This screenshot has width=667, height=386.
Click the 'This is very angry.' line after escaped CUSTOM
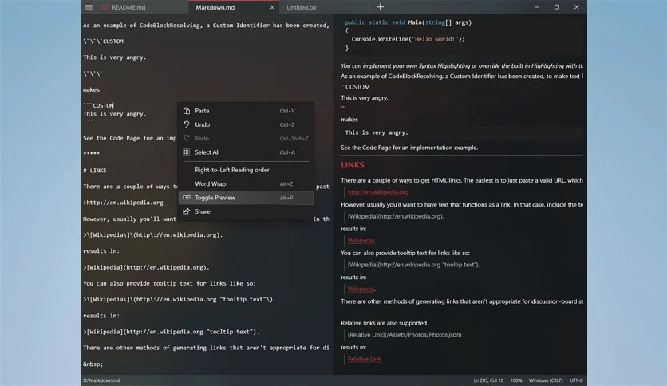(x=114, y=57)
